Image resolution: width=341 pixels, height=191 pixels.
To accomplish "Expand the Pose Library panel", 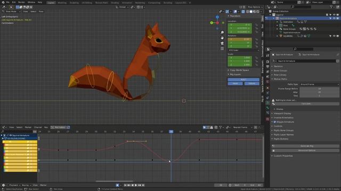I will [x=280, y=75].
